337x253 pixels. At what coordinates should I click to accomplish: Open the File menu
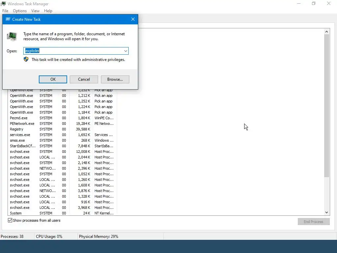(5, 11)
